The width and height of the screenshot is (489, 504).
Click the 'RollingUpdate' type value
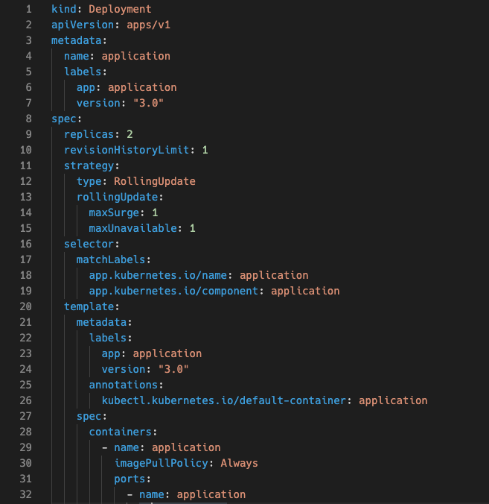154,181
